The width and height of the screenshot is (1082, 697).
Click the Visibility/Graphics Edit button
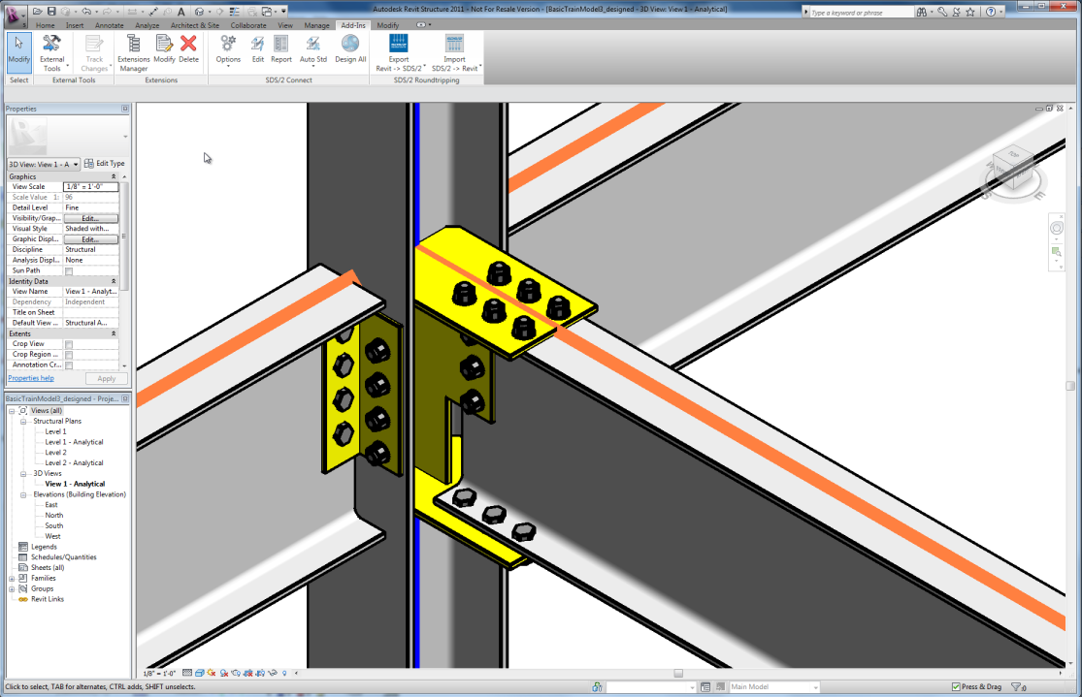tap(90, 218)
